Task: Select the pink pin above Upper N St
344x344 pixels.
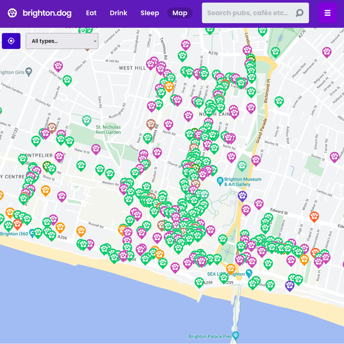Action: [x=96, y=149]
